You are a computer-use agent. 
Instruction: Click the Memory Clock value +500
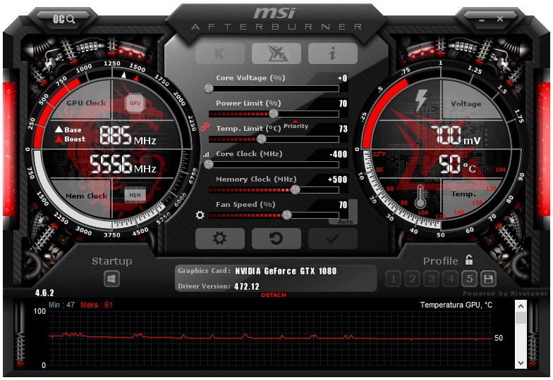click(337, 179)
